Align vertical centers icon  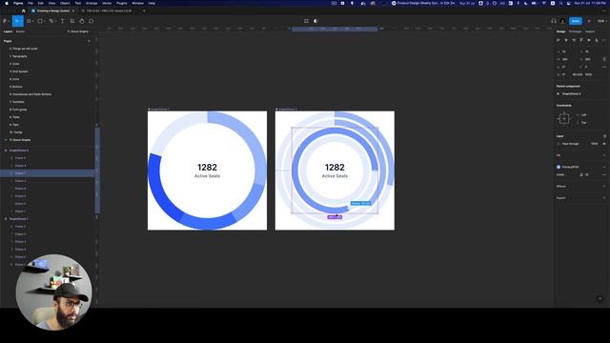pos(589,40)
